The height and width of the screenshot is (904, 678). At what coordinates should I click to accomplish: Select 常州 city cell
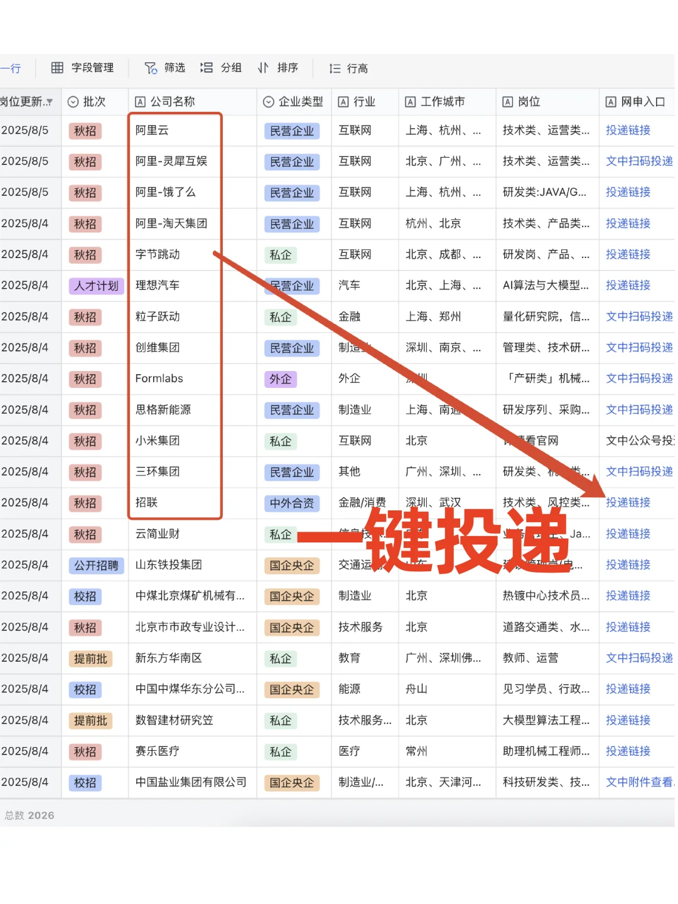tap(447, 751)
